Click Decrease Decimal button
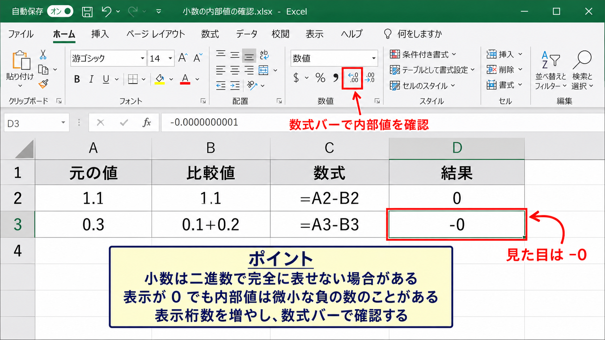The image size is (605, 340). 369,78
